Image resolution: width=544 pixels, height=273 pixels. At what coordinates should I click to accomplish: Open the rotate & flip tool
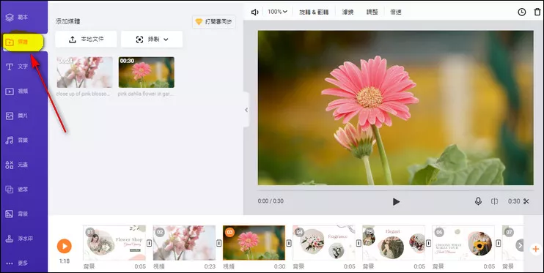coord(314,12)
